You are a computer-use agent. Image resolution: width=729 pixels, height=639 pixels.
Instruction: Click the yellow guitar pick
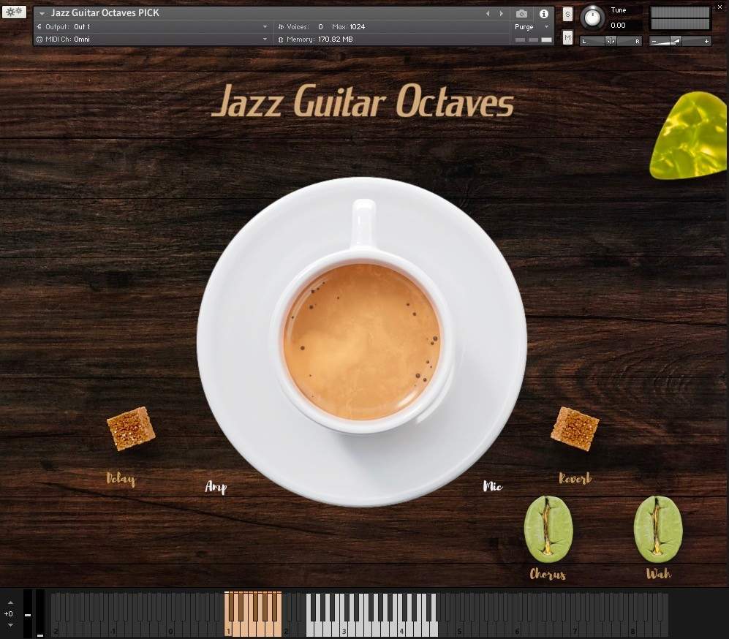coord(690,137)
